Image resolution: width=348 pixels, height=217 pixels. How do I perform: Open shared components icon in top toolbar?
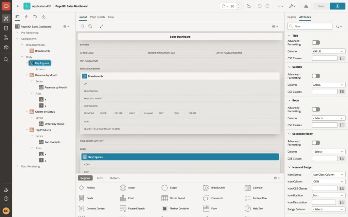coord(306,6)
